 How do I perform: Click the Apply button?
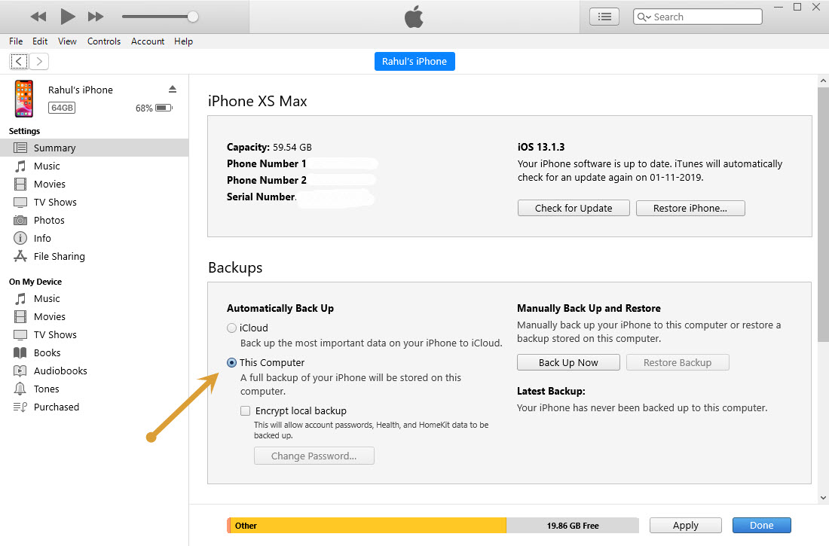pos(686,526)
